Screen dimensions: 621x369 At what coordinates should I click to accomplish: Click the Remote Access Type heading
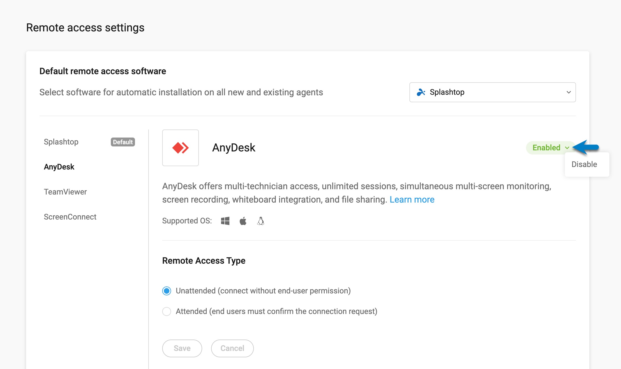(204, 261)
